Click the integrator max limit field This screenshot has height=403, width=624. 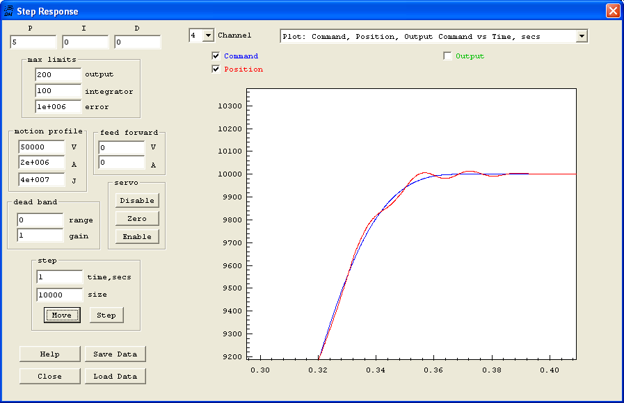(57, 90)
